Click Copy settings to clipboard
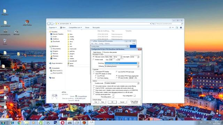Viewport: 223px width, 125px height. (134, 102)
